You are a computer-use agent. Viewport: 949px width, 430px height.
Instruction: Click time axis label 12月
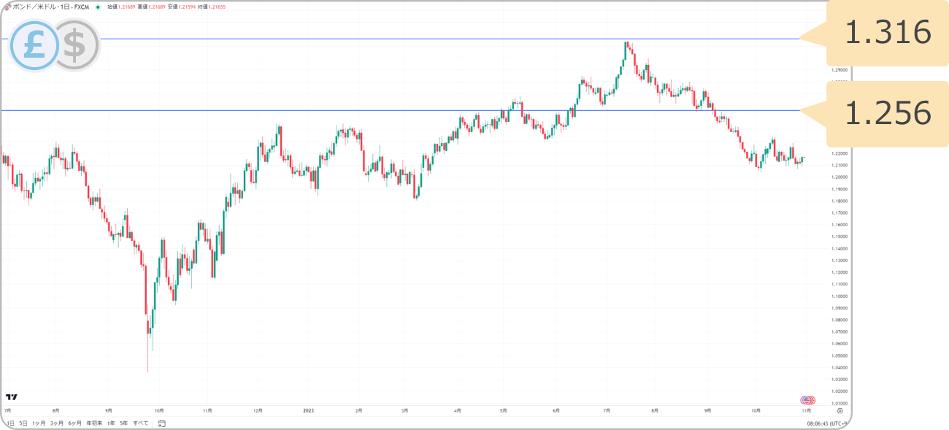(x=258, y=411)
